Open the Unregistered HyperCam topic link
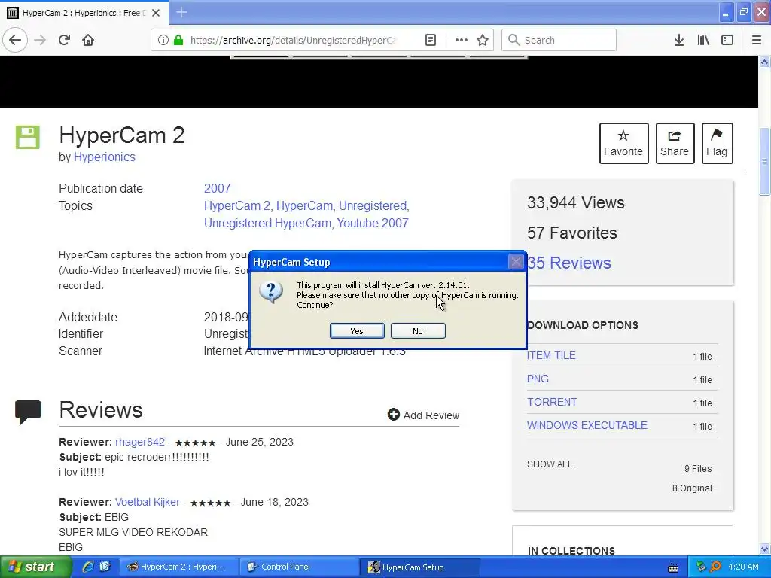 pos(268,223)
